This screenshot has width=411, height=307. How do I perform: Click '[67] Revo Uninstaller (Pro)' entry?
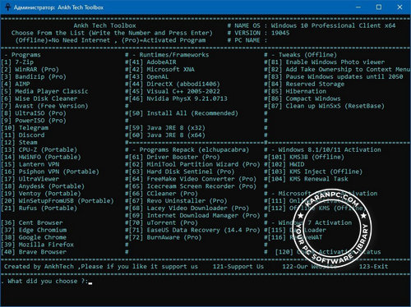pyautogui.click(x=178, y=201)
